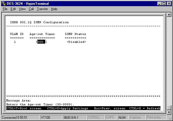Click the Age-out Timer field showing 300

41,42
